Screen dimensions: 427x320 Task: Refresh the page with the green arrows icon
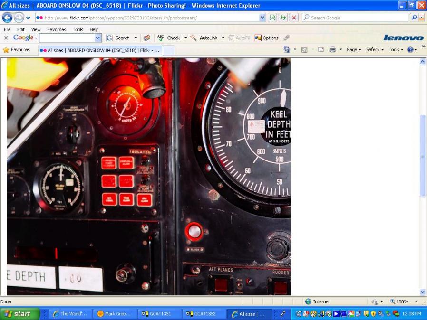coord(283,18)
